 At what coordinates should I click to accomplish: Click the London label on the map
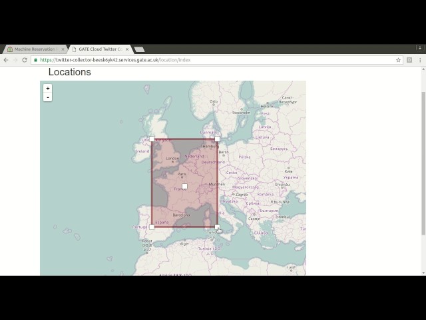tap(172, 158)
